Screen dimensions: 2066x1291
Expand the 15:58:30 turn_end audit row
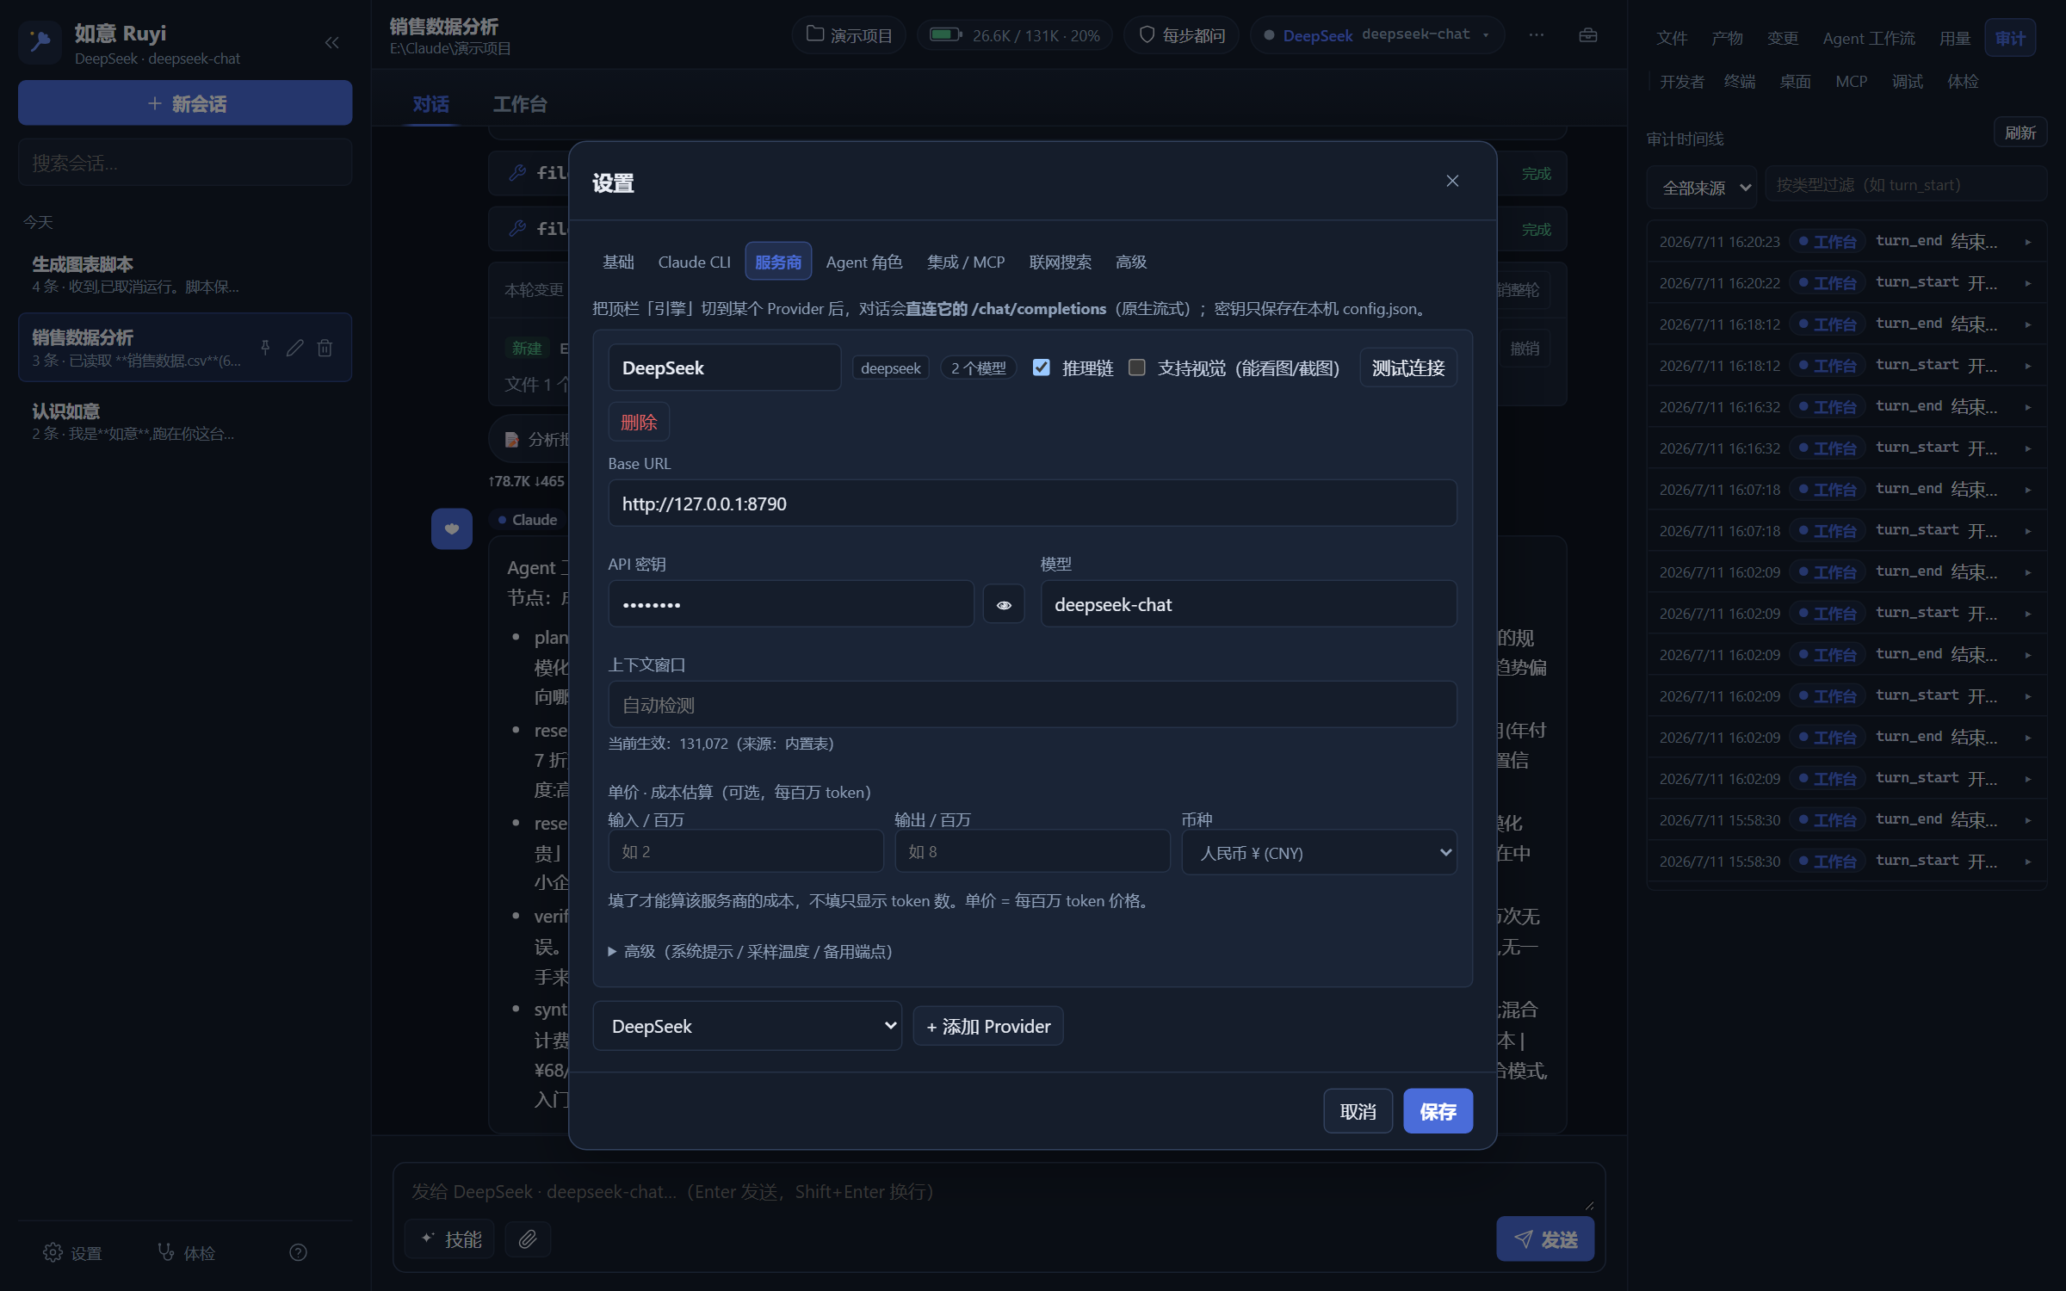[1846, 820]
